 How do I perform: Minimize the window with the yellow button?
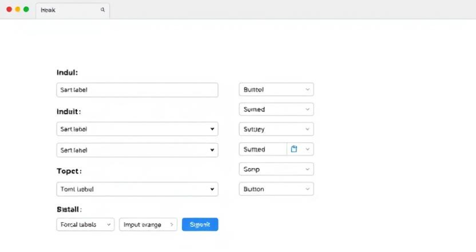tap(17, 10)
